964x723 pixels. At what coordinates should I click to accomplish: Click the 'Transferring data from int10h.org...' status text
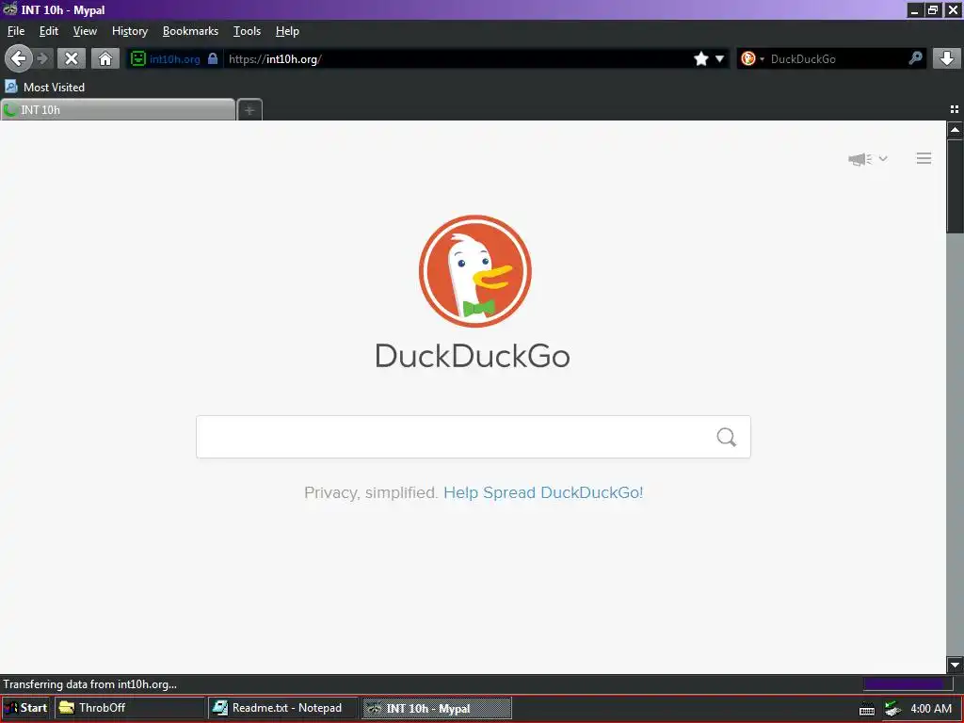pos(89,684)
